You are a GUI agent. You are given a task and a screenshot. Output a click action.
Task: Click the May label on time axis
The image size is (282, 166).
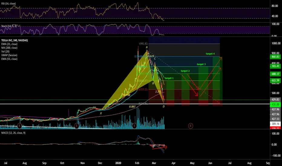(192, 163)
